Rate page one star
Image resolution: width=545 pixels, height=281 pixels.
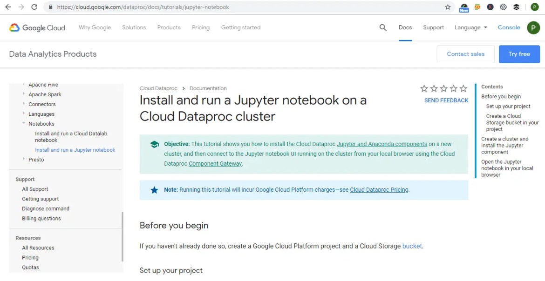click(424, 88)
